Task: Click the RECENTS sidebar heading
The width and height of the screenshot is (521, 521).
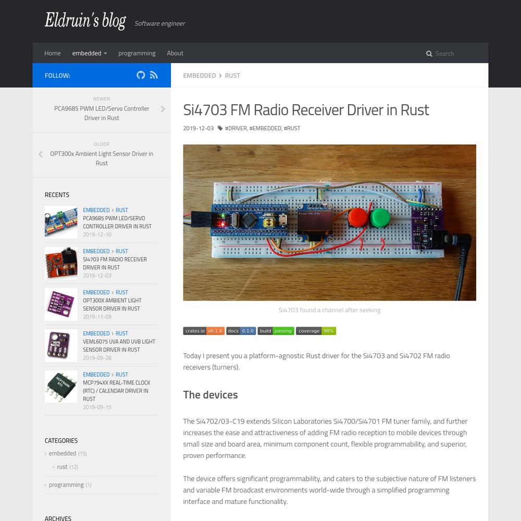Action: coord(57,195)
